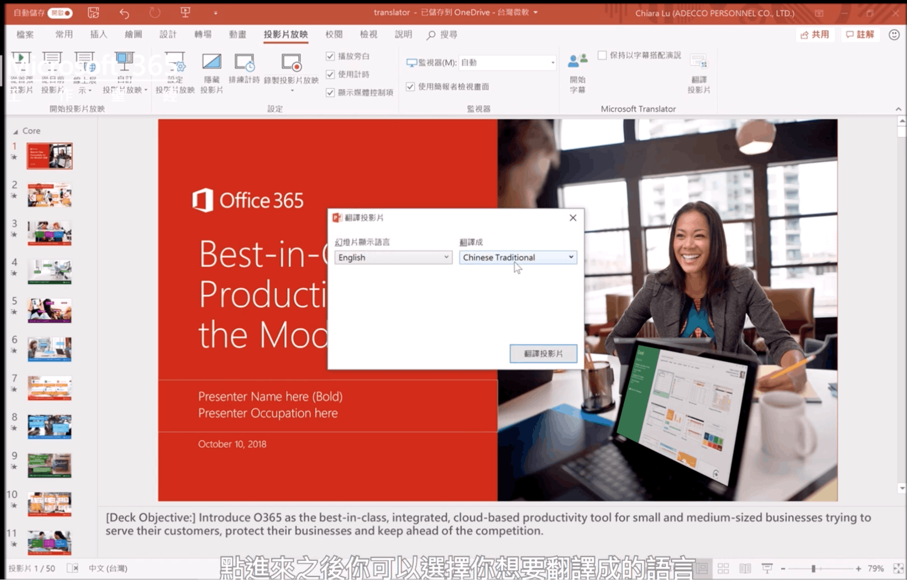Open the Transitions tab
Viewport: 907px width, 580px height.
[203, 34]
